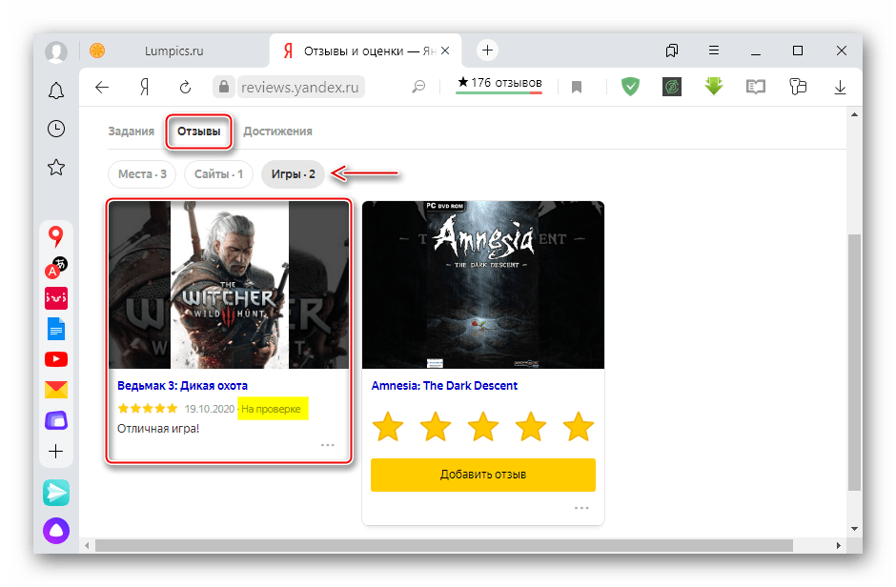Select the Места · 3 filter
896x587 pixels.
(142, 174)
